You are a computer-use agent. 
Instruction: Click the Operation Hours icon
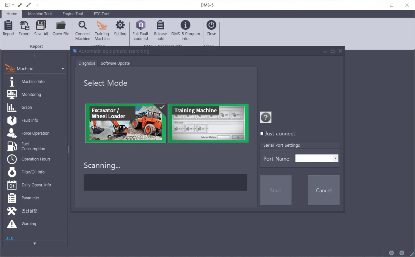click(x=12, y=159)
